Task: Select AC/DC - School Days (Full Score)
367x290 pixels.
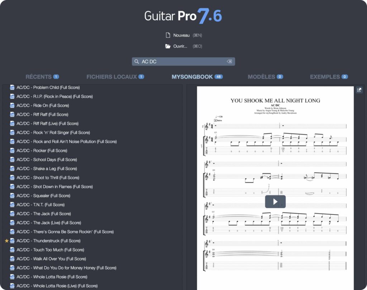Action: pos(47,160)
